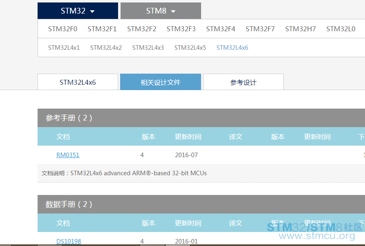Switch to the 参考设计 tab

click(x=243, y=82)
